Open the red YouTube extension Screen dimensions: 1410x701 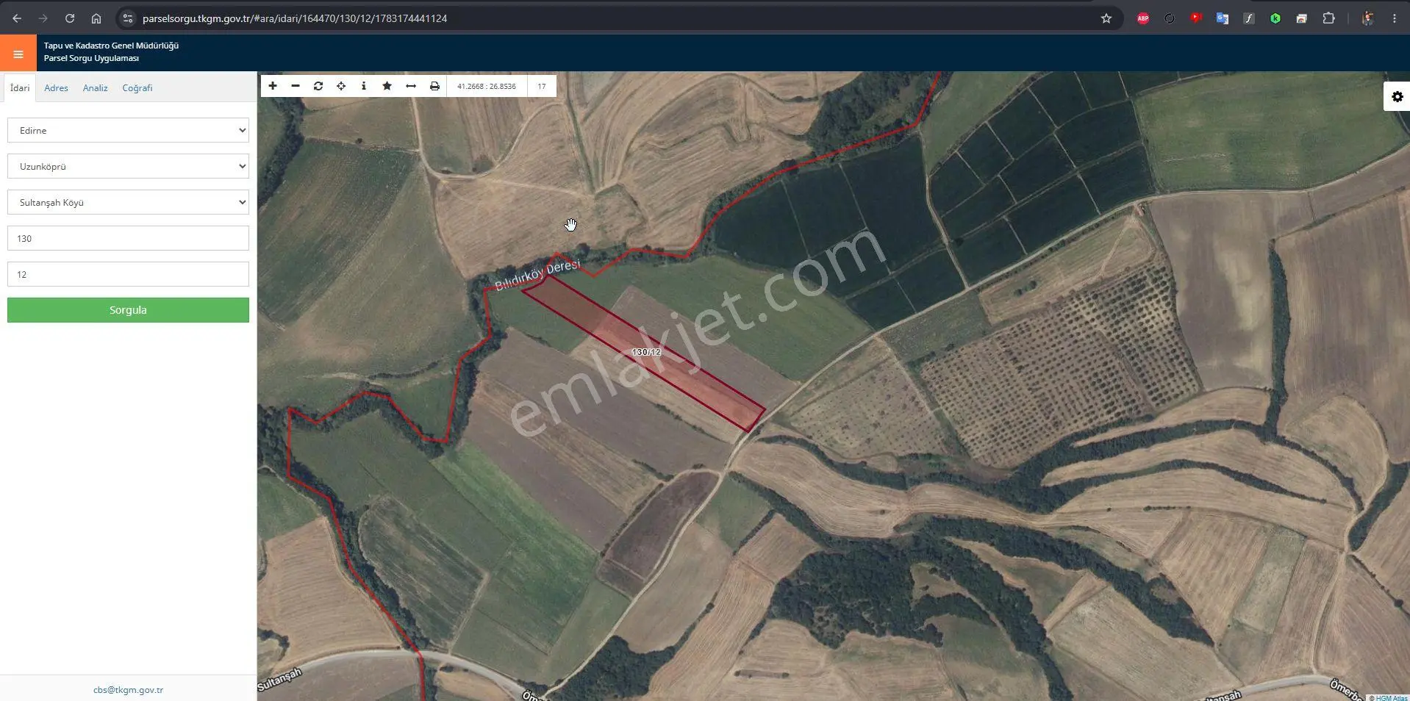(1196, 18)
